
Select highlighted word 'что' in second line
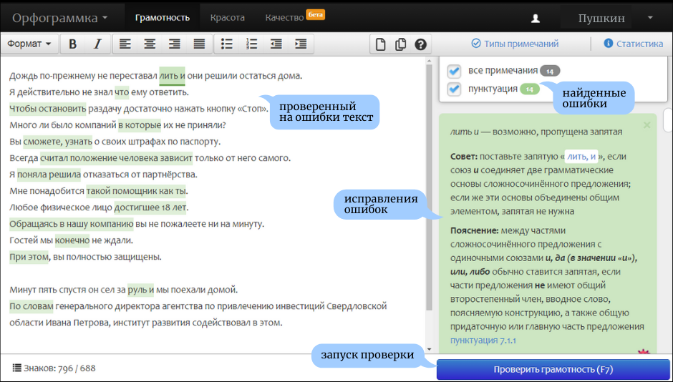click(122, 92)
